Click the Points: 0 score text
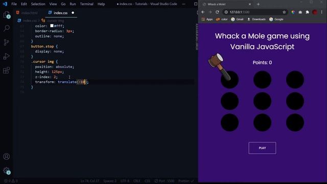The height and width of the screenshot is (184, 327). tap(262, 62)
